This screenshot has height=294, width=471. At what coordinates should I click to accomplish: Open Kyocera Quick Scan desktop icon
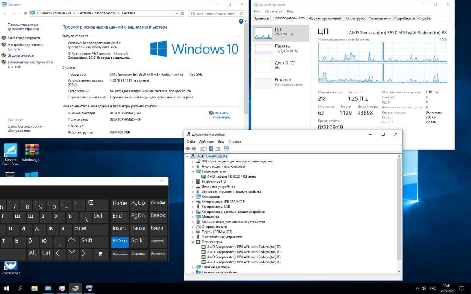(11, 154)
